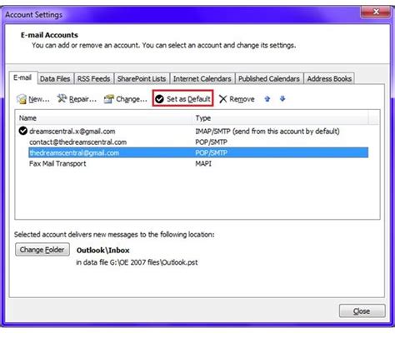Open the RSS Feeds tab
This screenshot has width=395, height=338.
93,79
